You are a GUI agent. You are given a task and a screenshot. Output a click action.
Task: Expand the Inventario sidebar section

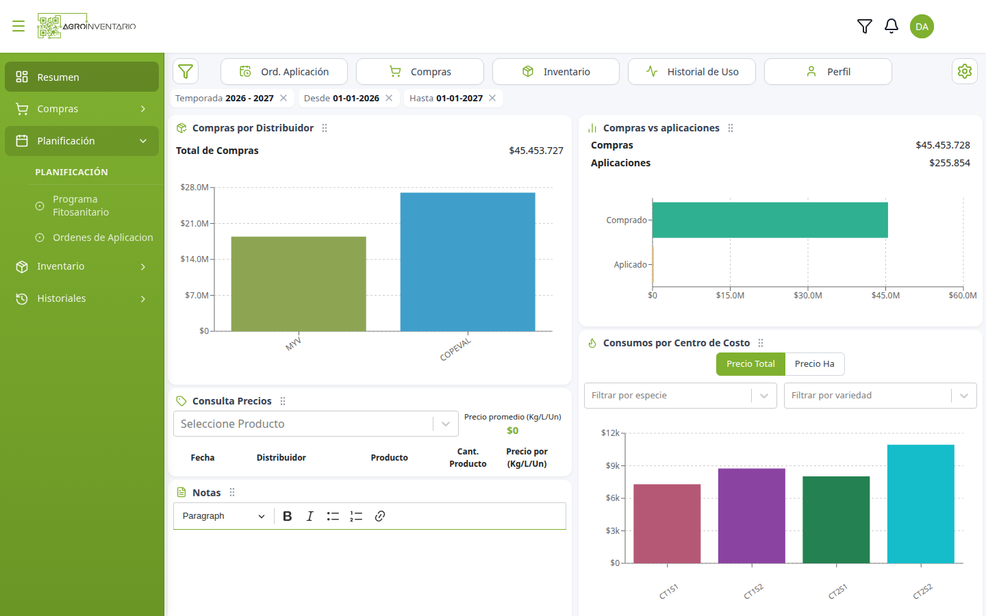click(x=81, y=266)
